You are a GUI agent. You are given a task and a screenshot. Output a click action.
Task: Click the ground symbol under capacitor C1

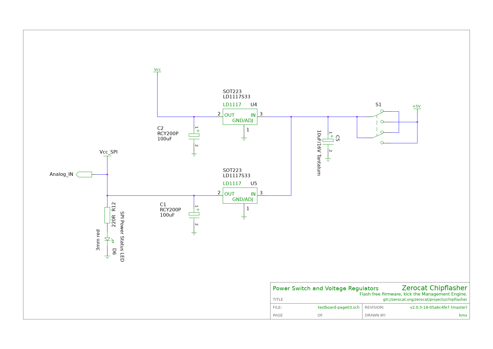pyautogui.click(x=194, y=234)
